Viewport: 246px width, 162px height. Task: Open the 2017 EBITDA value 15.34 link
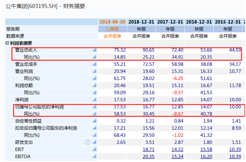pos(177,157)
